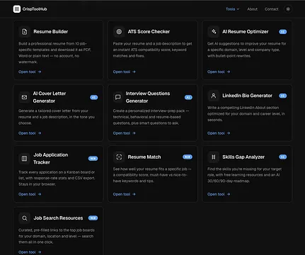Open the Tools dropdown menu
The width and height of the screenshot is (305, 255).
point(232,9)
